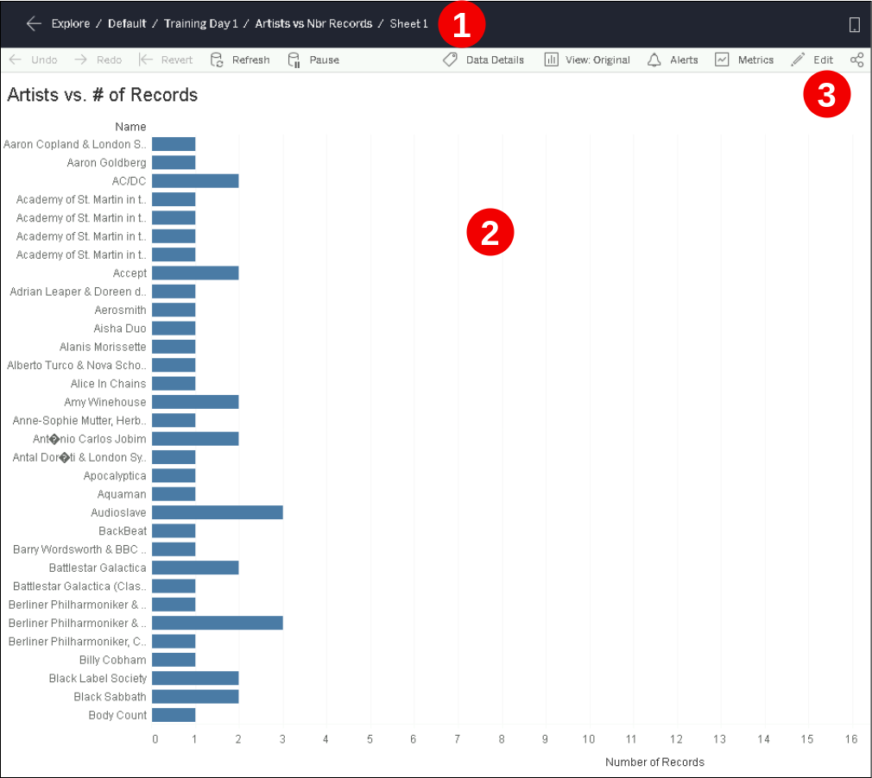872x778 pixels.
Task: Click the Aaron Copland & London S.. label
Action: 75,144
